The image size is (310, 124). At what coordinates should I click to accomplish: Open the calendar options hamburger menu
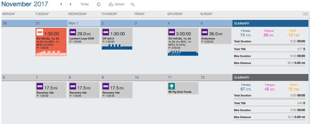(x=305, y=14)
